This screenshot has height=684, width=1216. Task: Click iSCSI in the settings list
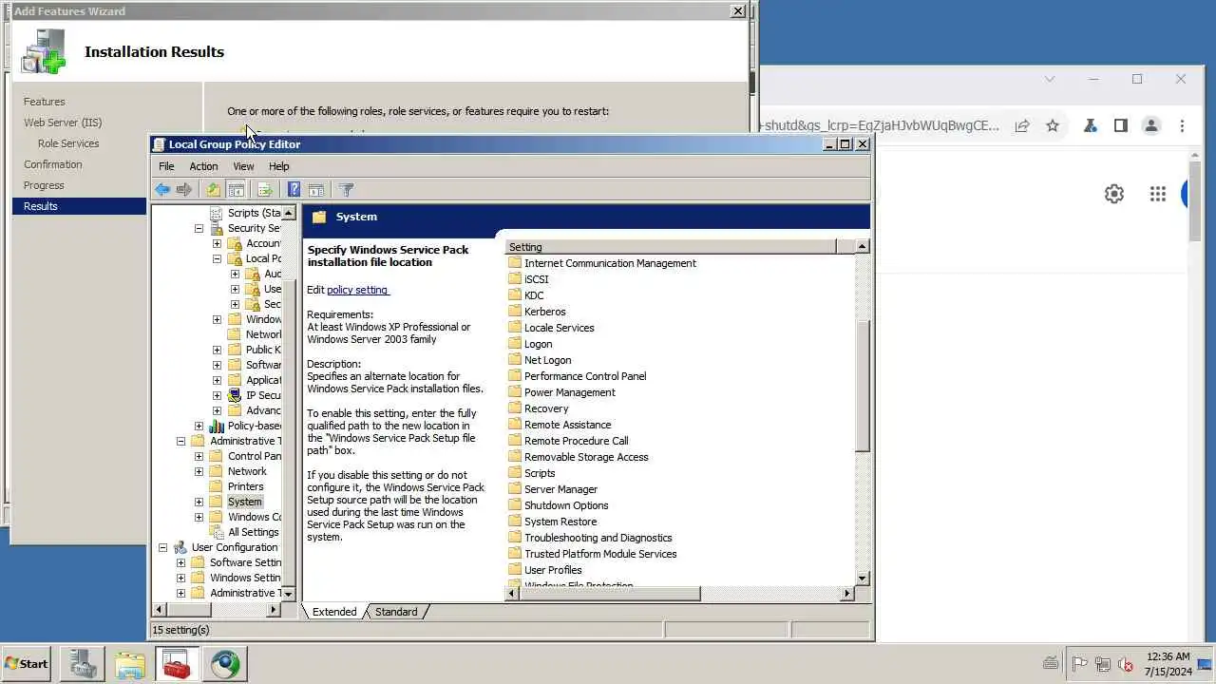click(536, 279)
